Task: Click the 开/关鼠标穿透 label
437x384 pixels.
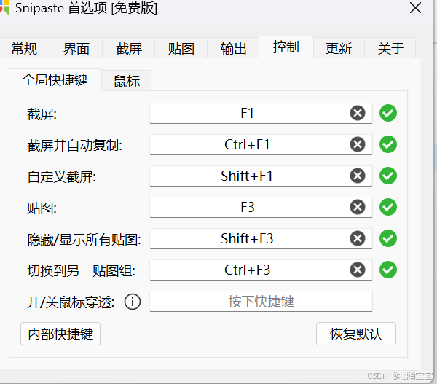Action: [x=71, y=302]
